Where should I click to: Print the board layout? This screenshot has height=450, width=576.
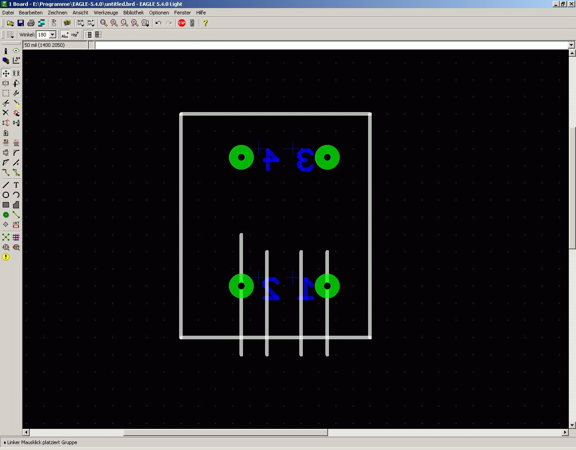(x=31, y=23)
